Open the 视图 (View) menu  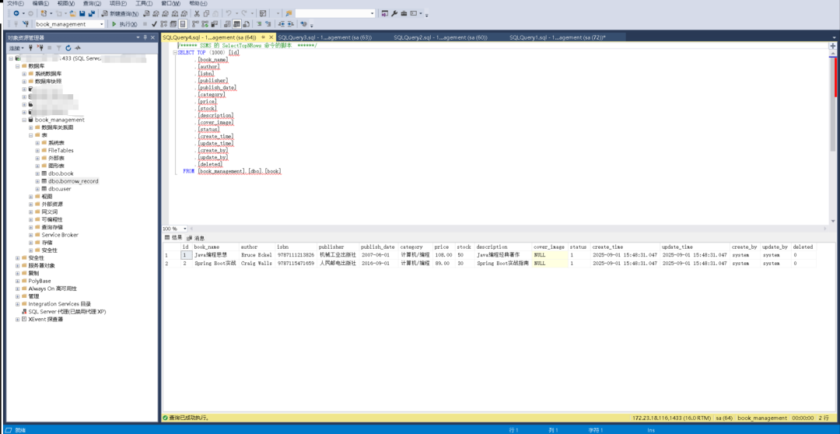[66, 3]
